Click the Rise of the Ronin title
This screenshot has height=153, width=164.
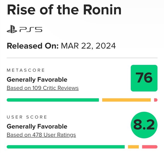(x=64, y=10)
